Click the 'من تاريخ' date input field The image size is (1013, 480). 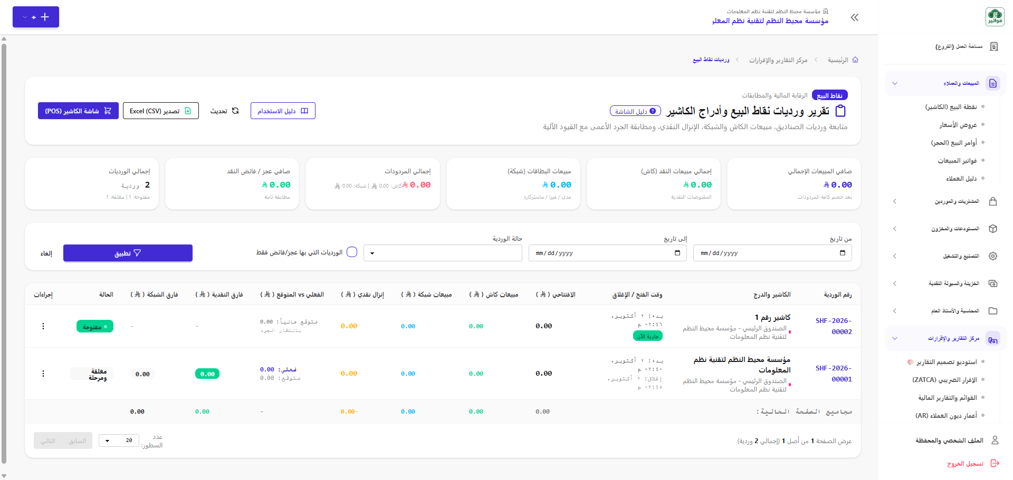point(772,253)
